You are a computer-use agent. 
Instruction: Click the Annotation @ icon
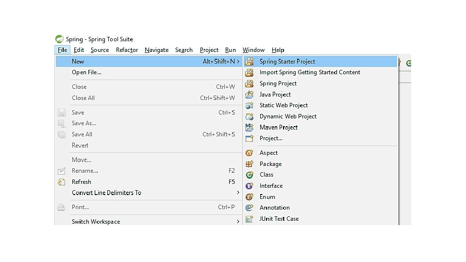[250, 208]
